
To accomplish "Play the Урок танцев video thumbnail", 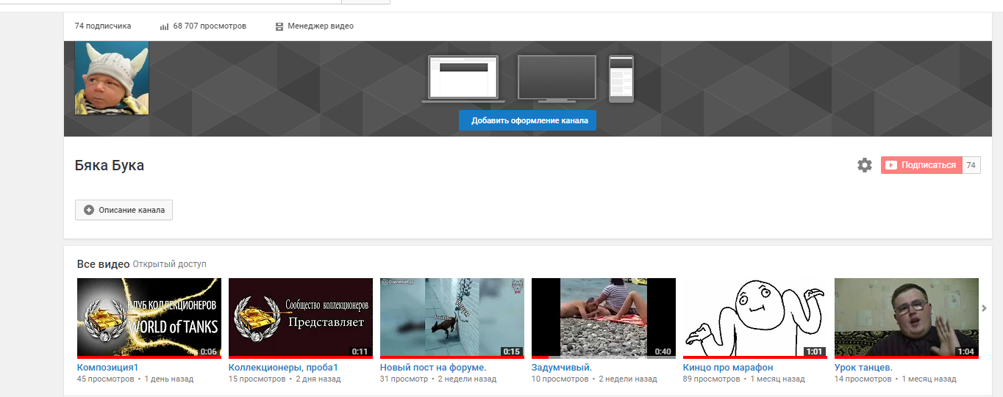I will click(x=907, y=318).
